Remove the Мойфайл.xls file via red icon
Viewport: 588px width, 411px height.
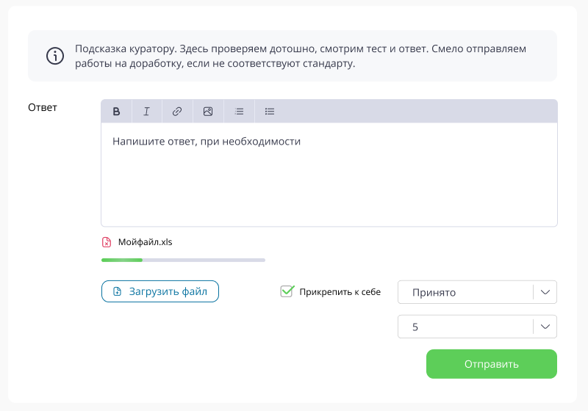(x=107, y=242)
